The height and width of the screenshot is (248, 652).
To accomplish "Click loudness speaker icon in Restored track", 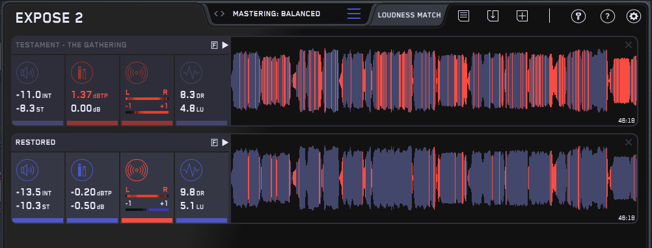I will [x=27, y=170].
